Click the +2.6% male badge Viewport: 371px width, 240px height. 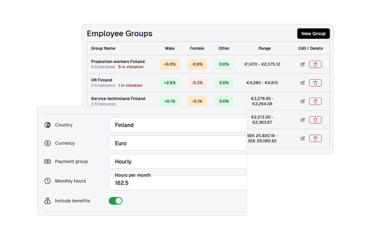[x=170, y=83]
